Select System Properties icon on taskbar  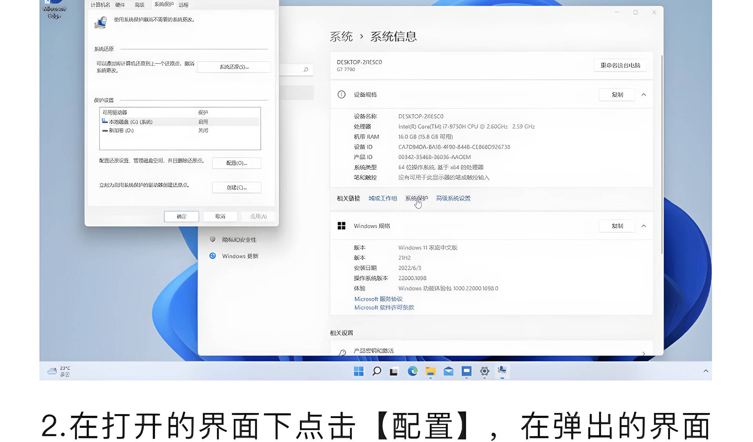point(502,371)
